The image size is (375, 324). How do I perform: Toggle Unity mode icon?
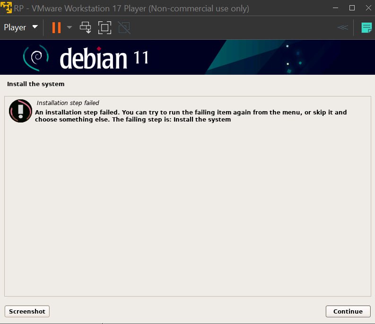124,28
